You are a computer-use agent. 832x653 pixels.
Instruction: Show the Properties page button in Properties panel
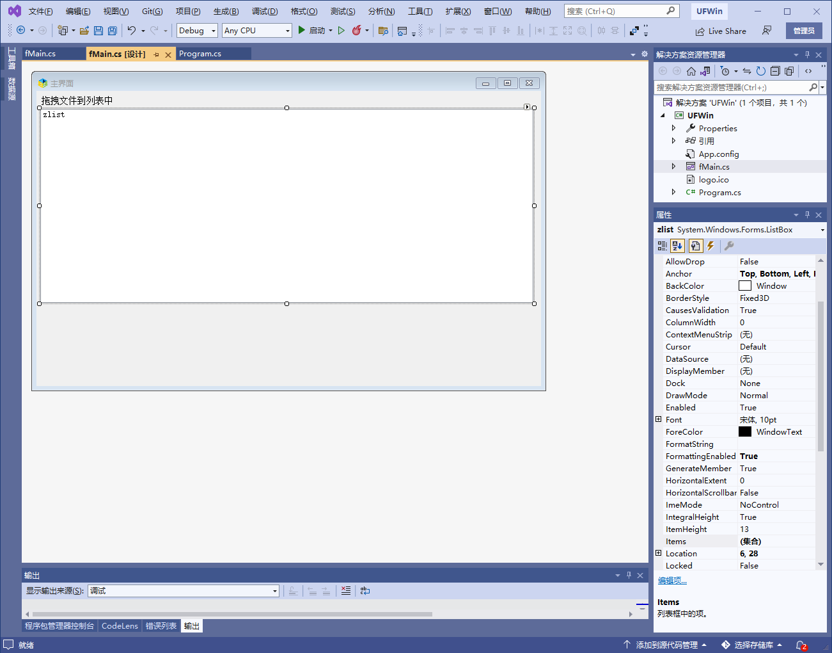pyautogui.click(x=695, y=246)
